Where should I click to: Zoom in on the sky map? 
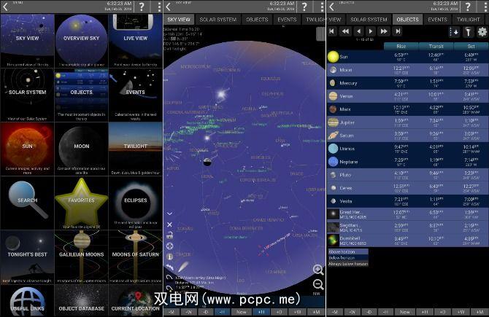(318, 270)
